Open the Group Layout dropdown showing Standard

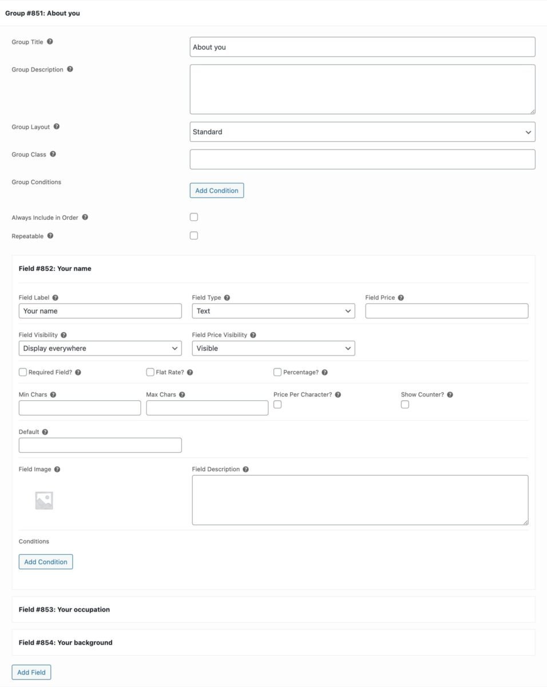(363, 132)
